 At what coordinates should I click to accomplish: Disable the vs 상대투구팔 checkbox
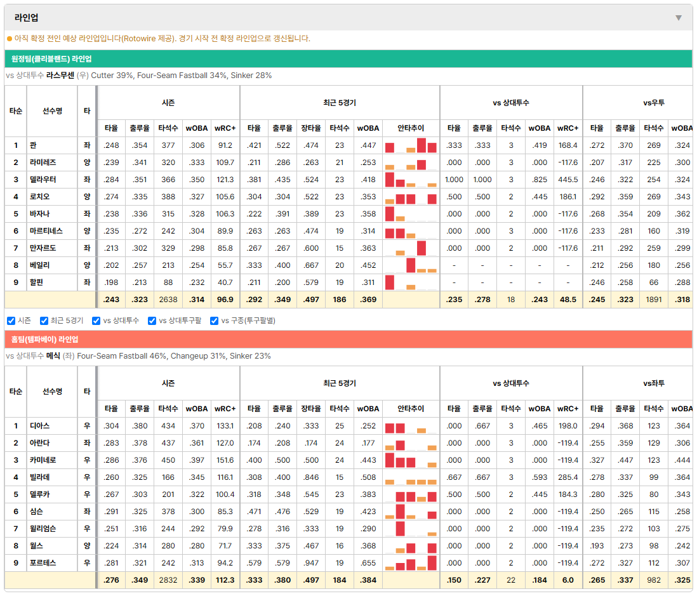click(152, 321)
